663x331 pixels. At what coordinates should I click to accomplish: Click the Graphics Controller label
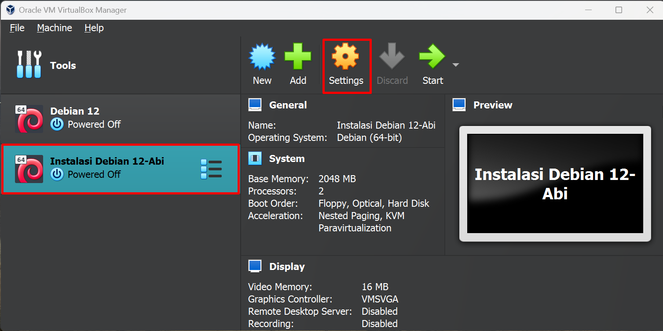[x=290, y=299]
